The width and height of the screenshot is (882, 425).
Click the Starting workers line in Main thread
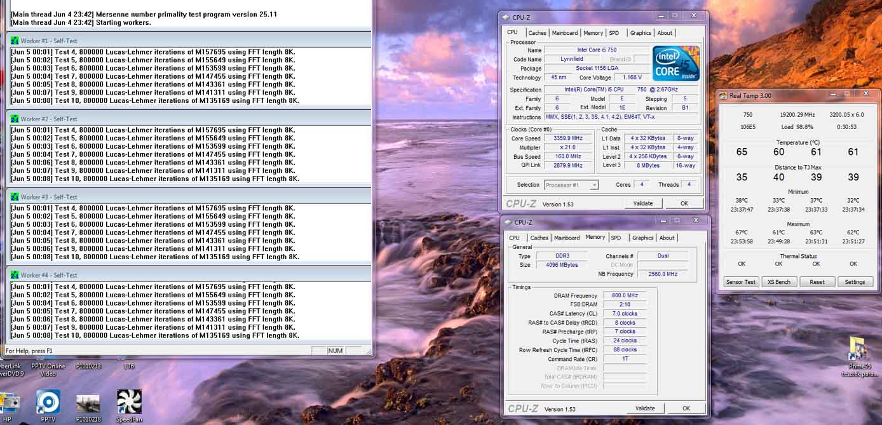pyautogui.click(x=81, y=22)
